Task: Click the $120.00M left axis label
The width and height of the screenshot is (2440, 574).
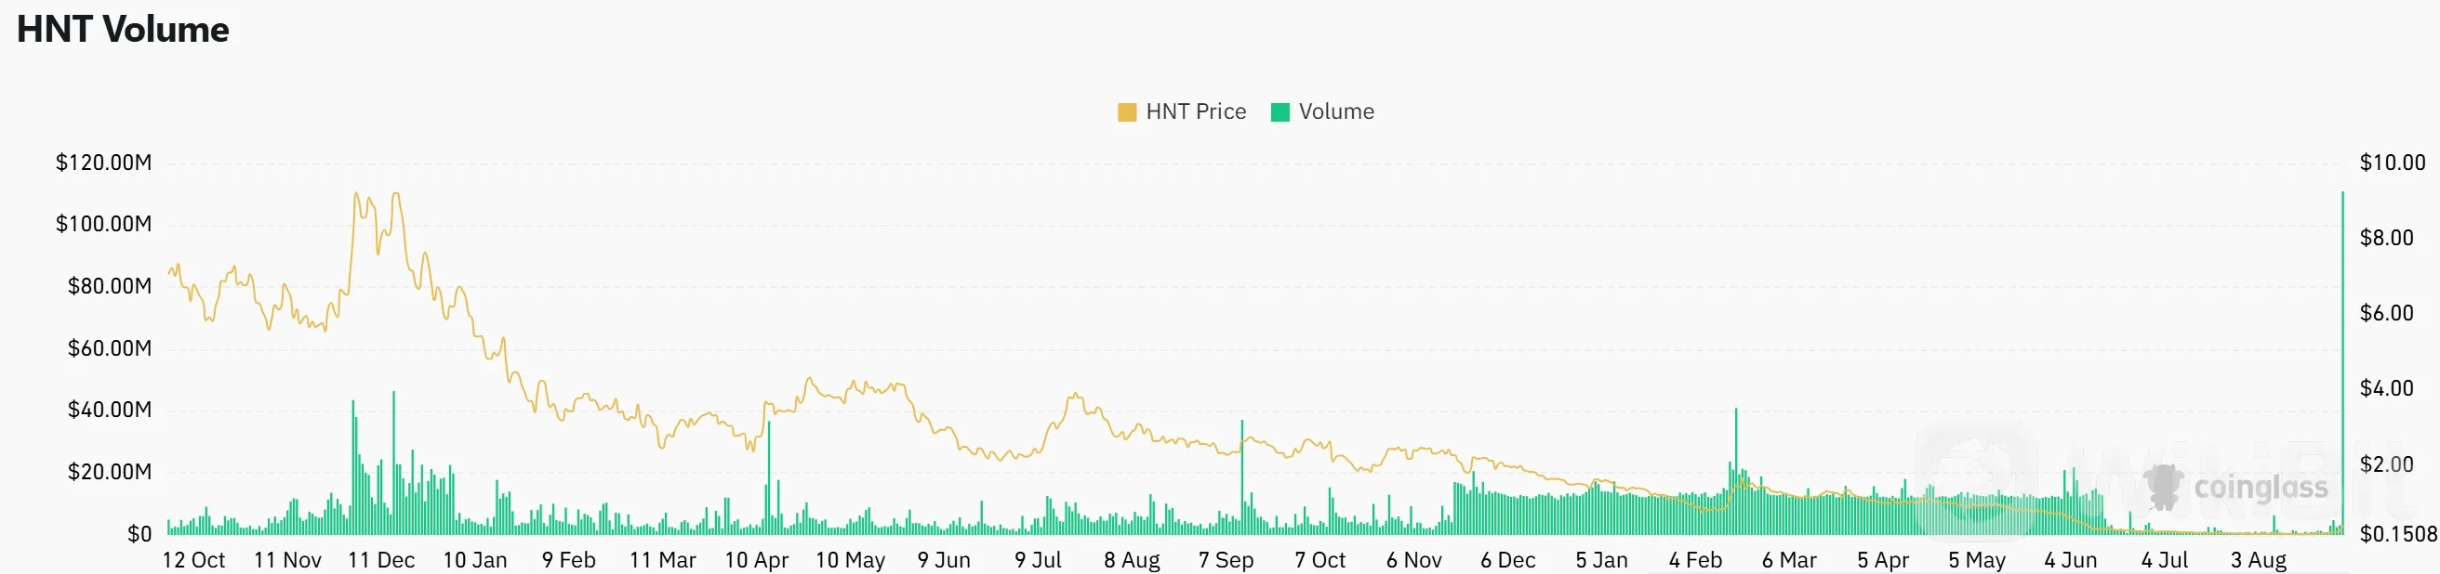Action: click(103, 163)
